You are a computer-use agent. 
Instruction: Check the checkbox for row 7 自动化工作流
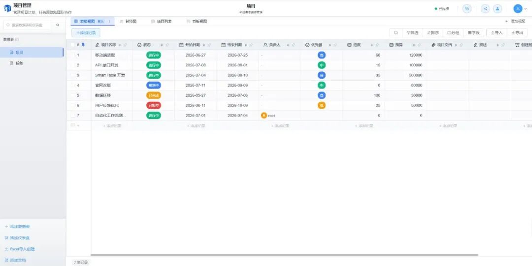click(72, 116)
